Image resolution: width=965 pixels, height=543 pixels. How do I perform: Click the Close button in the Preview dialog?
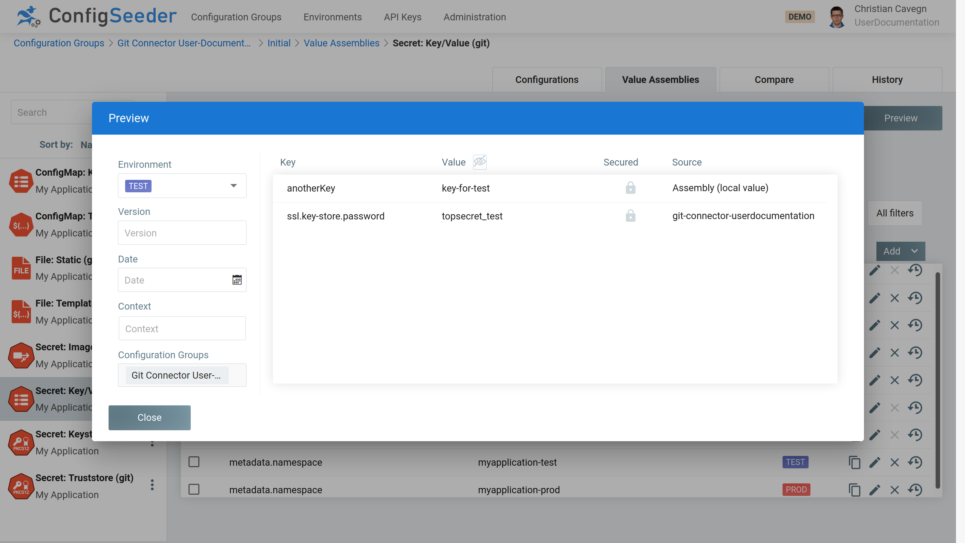(149, 417)
